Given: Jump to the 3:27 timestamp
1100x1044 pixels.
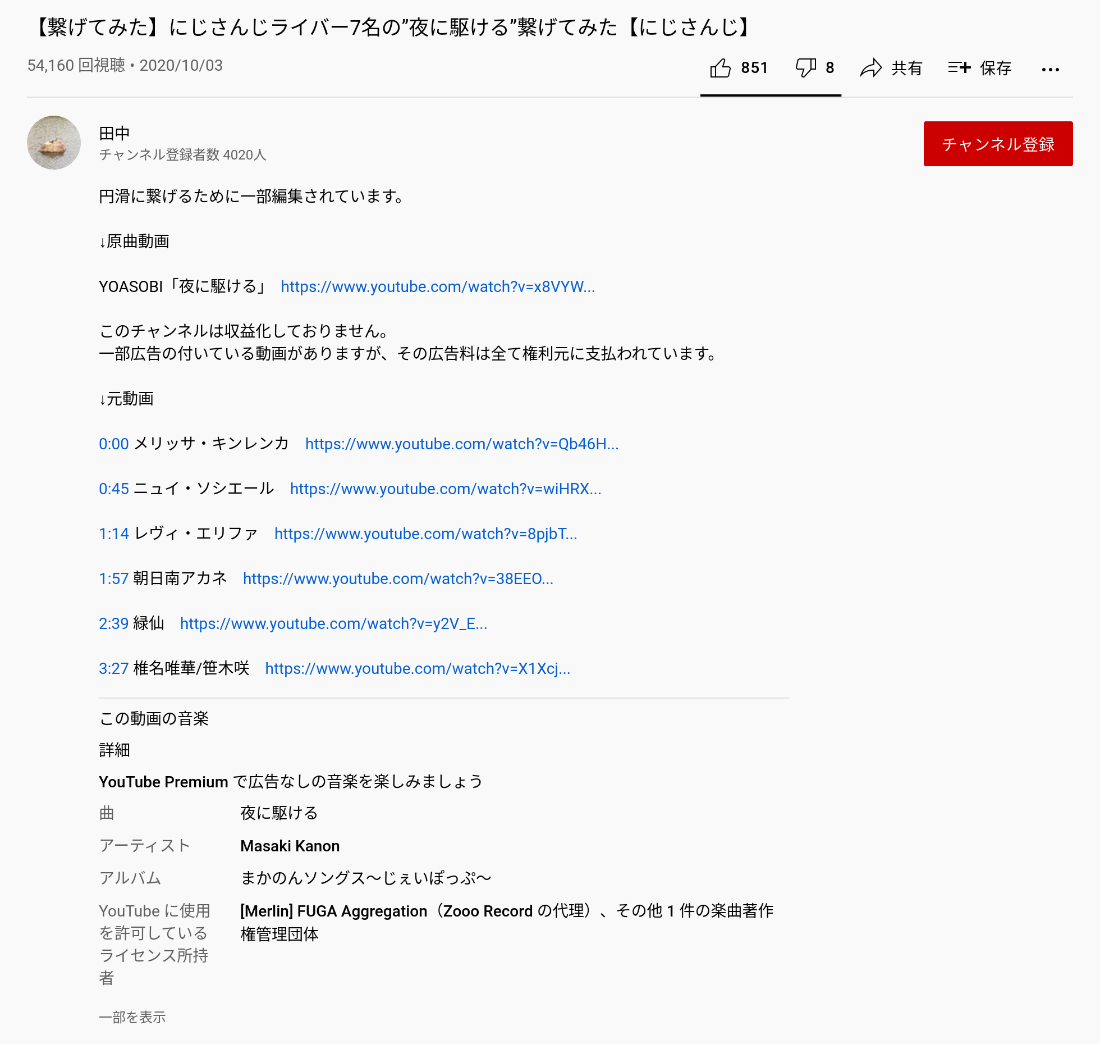Looking at the screenshot, I should 114,668.
